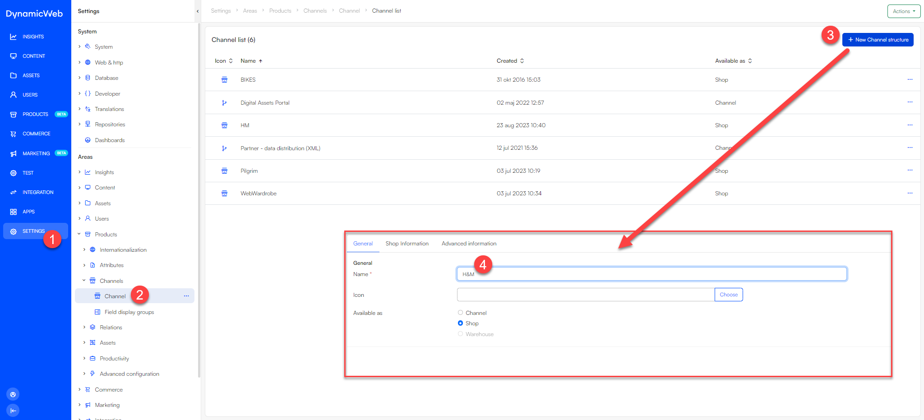Click the WebWardrobe shop icon
The width and height of the screenshot is (924, 420).
pos(224,194)
